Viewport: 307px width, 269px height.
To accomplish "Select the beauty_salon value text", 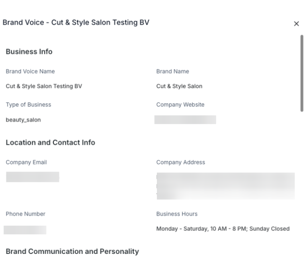I will coord(23,120).
